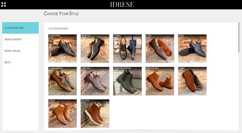Click the product panel vertical scrollbar
Screen dimensions: 242x133
pos(239,37)
